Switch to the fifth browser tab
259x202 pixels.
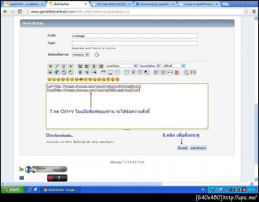coord(199,4)
